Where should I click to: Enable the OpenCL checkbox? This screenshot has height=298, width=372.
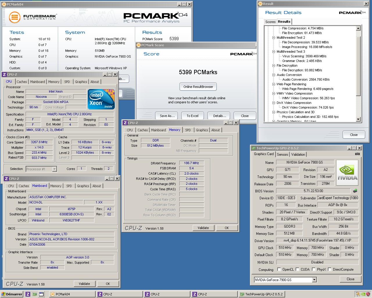[279, 269]
